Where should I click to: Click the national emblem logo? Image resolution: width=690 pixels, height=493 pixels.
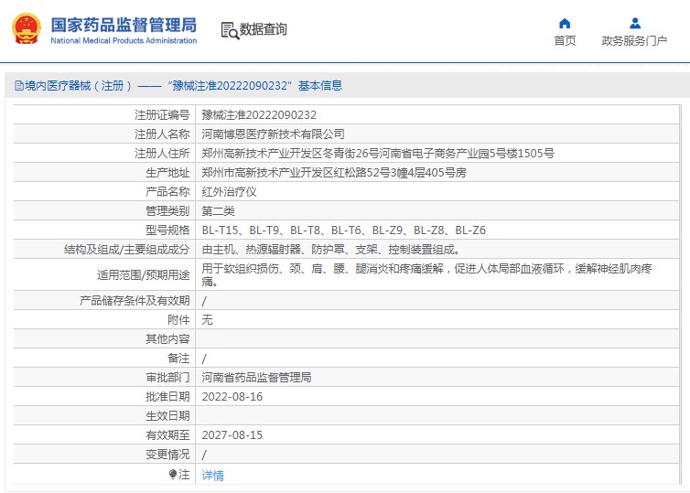pyautogui.click(x=27, y=28)
